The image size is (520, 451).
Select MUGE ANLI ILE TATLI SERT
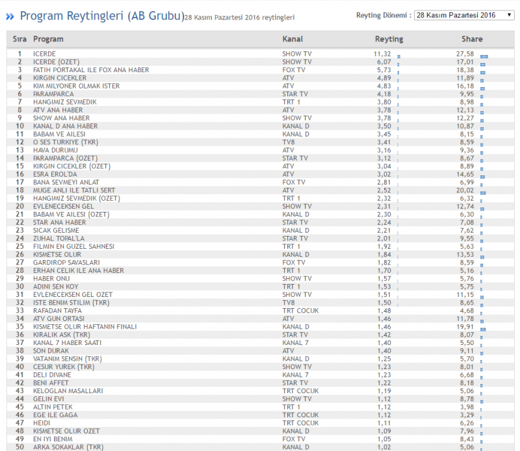click(x=74, y=190)
